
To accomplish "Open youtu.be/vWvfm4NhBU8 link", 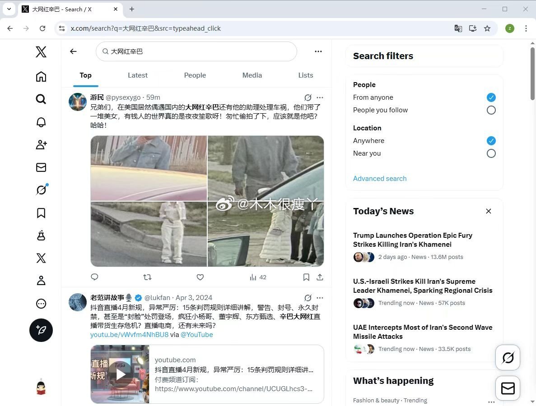I will click(129, 335).
